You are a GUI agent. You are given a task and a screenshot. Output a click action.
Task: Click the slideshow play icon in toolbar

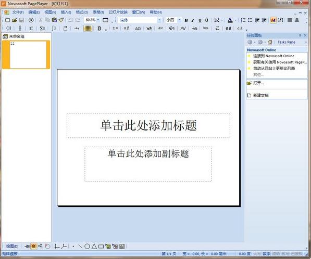(x=31, y=20)
